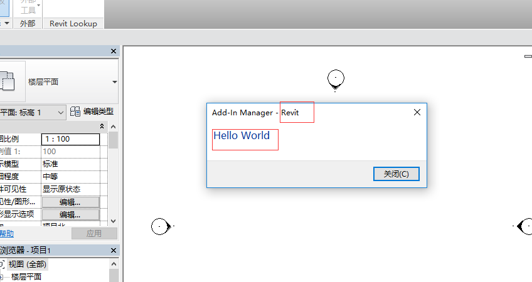The image size is (532, 282).
Task: Click the 1 : 100 scale field
Action: coord(70,139)
